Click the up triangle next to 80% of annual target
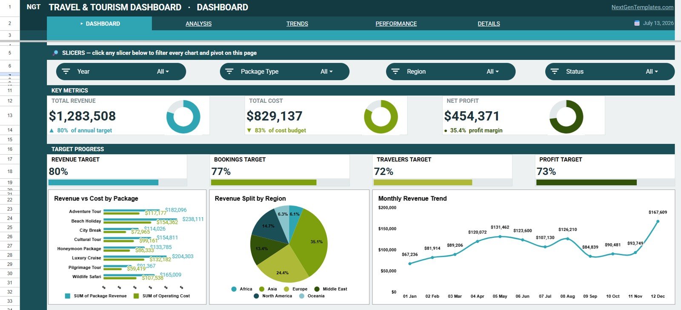The image size is (681, 310). (52, 130)
